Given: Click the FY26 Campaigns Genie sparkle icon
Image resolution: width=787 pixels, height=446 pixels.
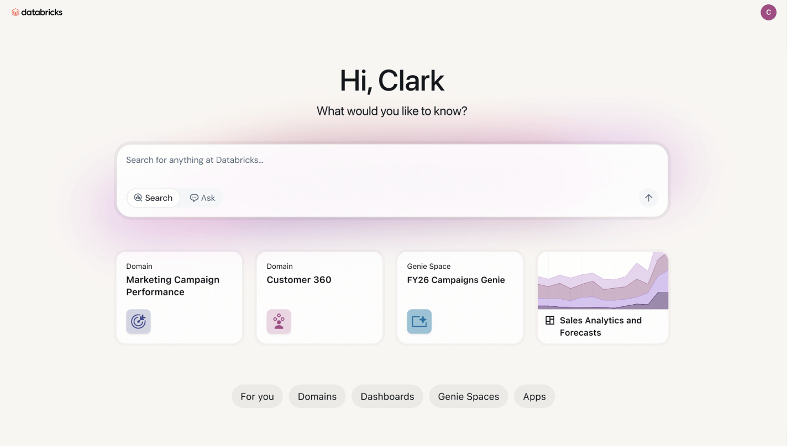Looking at the screenshot, I should (x=419, y=321).
